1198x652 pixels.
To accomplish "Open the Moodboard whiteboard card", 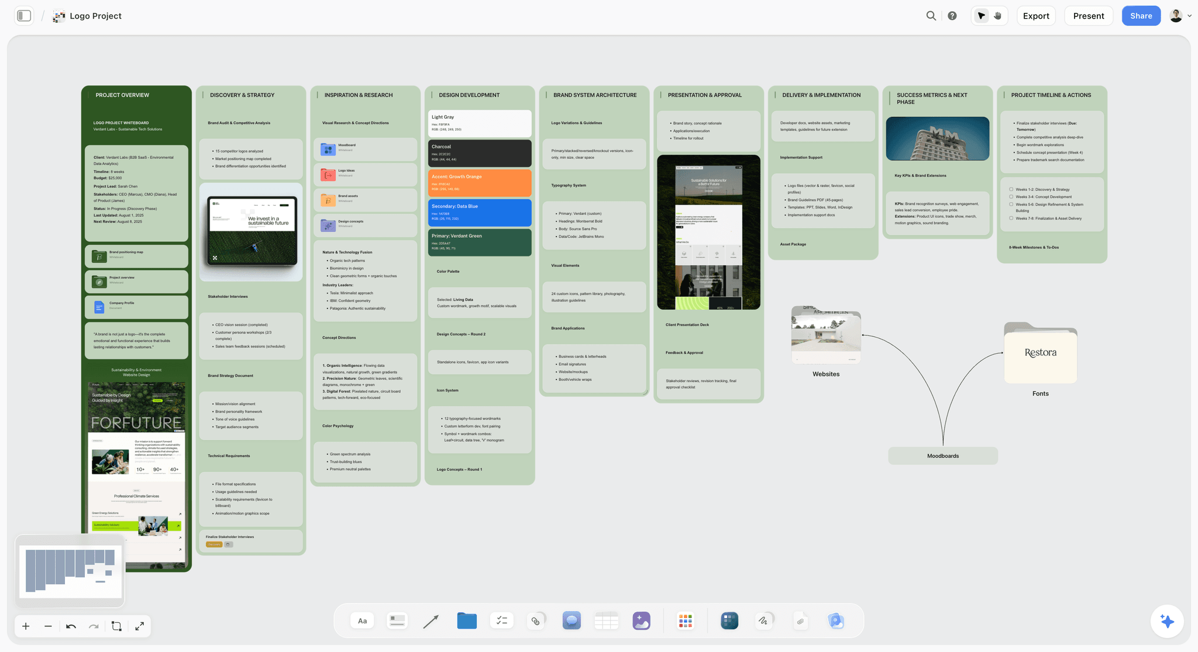I will pyautogui.click(x=365, y=149).
